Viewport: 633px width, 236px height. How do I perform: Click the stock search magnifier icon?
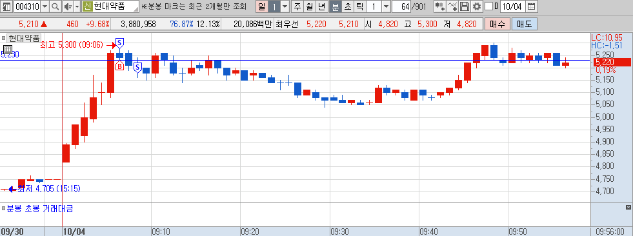[x=55, y=6]
